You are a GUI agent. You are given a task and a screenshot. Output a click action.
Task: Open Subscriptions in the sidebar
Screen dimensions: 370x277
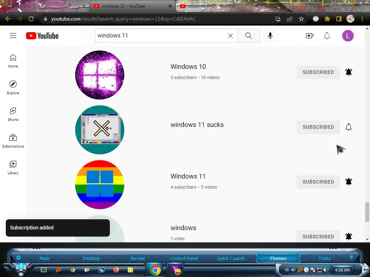click(13, 141)
